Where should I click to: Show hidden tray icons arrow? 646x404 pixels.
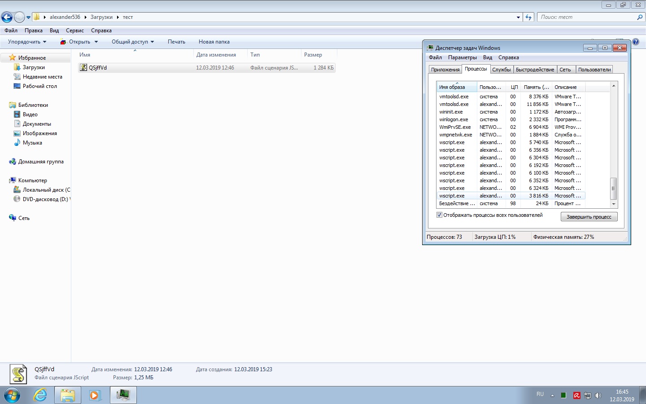coord(552,395)
